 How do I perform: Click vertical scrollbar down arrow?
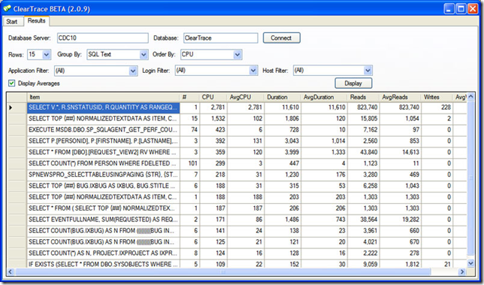pos(470,263)
